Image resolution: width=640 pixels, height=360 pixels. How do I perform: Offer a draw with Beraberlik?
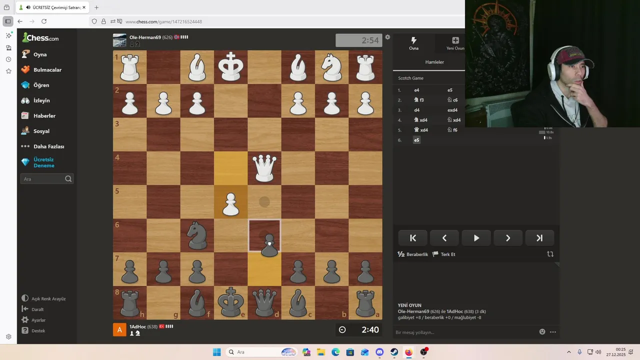click(x=413, y=254)
